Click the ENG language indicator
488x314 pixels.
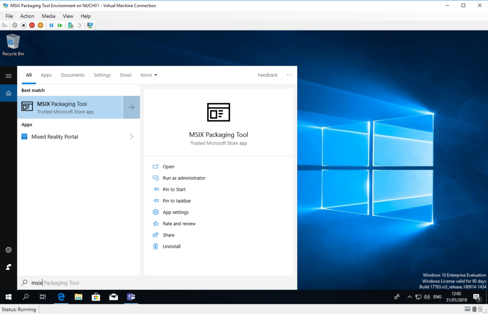437,297
